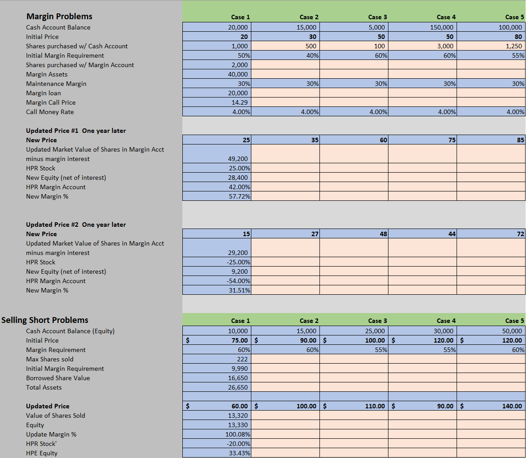The image size is (526, 458).
Task: Select updated price 140.00 cell
Action: [491, 406]
